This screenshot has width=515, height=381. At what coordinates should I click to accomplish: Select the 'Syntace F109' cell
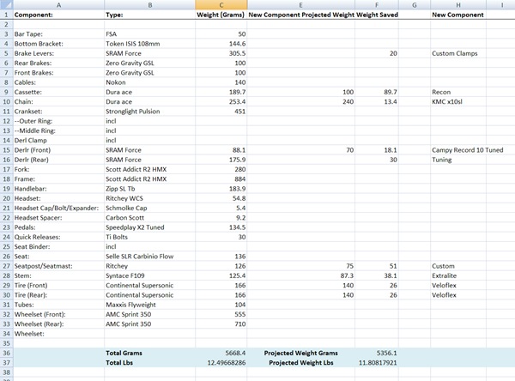coord(149,276)
